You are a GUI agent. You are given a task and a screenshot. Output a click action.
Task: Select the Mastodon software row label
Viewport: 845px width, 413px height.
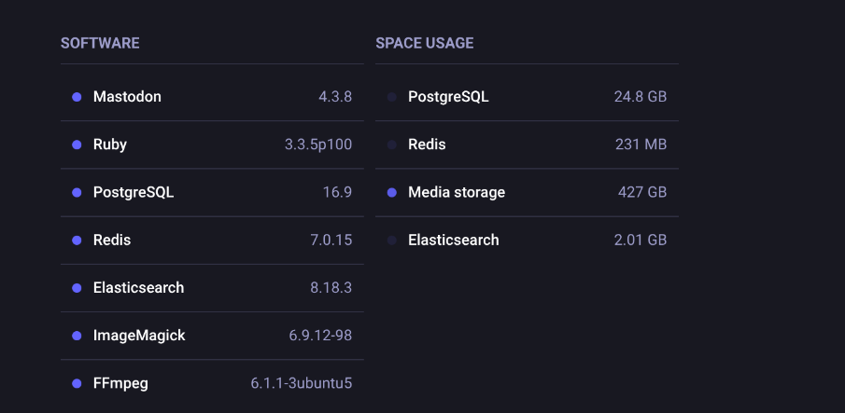pyautogui.click(x=127, y=97)
